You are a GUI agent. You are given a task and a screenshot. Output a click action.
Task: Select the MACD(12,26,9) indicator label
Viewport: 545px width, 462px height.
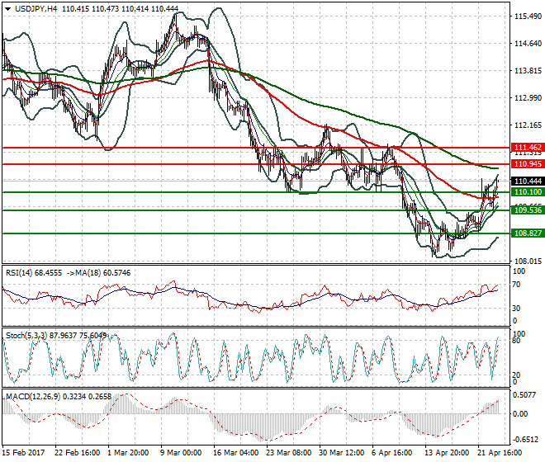tap(33, 396)
